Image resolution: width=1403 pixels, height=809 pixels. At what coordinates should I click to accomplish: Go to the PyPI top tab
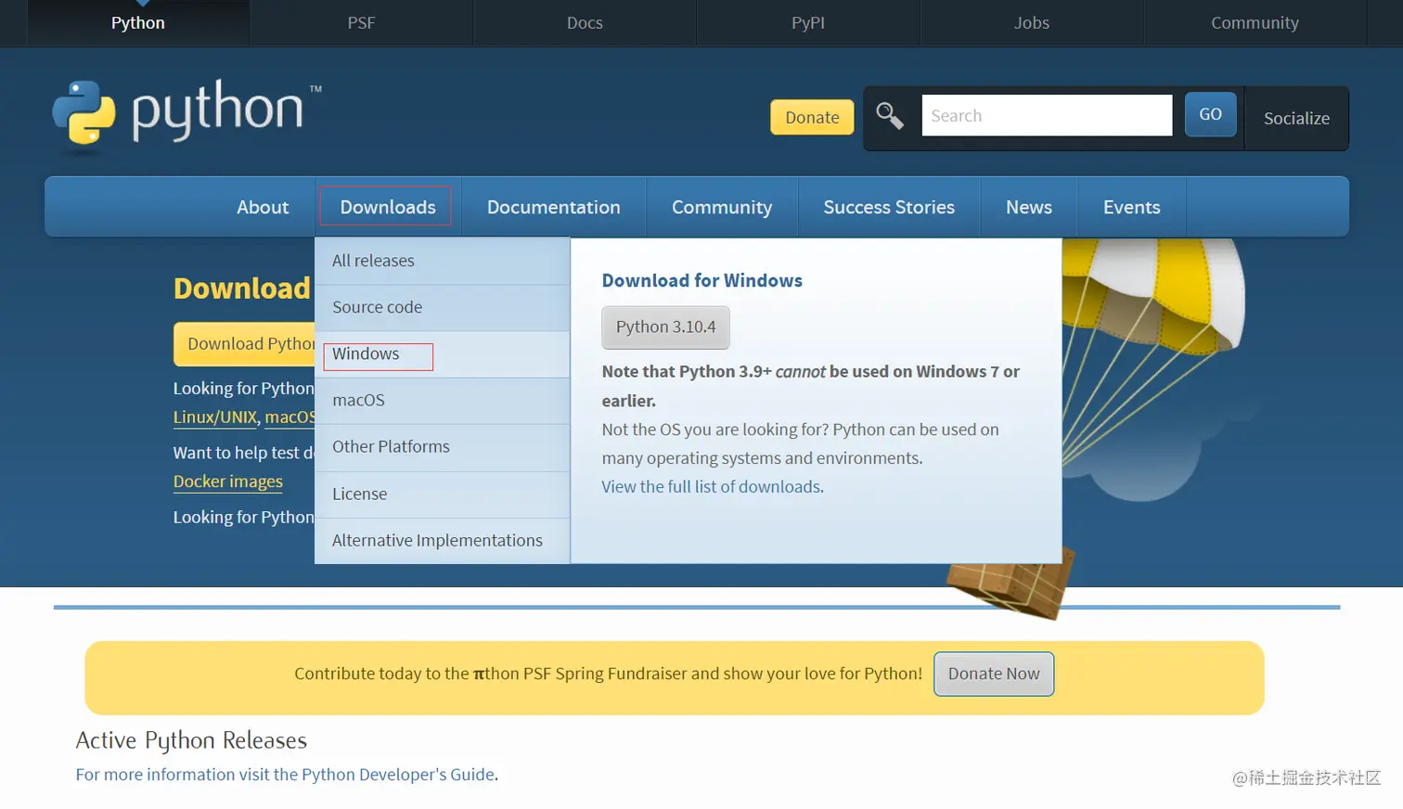pyautogui.click(x=808, y=22)
